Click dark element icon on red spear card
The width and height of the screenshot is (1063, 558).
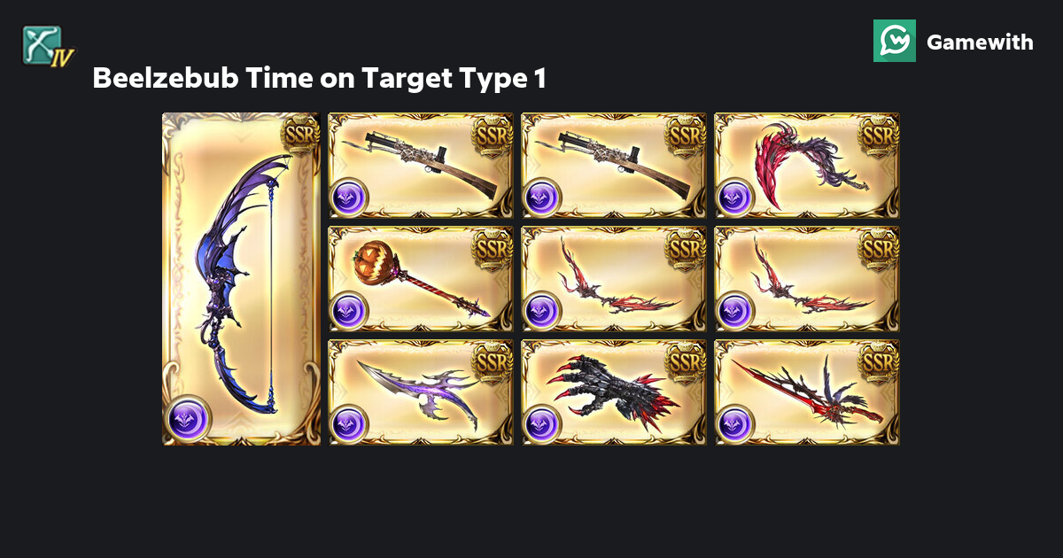click(733, 424)
